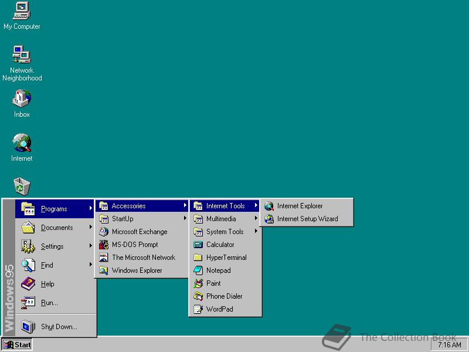Select the Recycle Bin desktop icon
The image size is (469, 352).
(22, 186)
